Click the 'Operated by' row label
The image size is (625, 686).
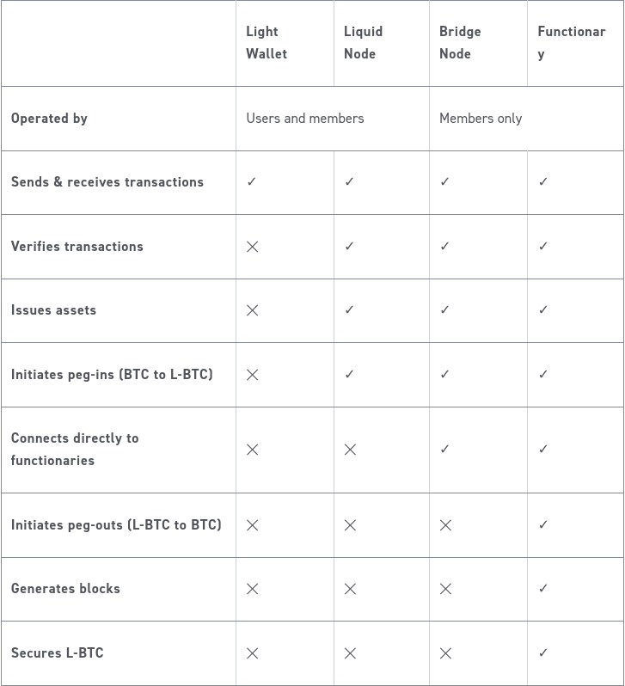click(49, 119)
